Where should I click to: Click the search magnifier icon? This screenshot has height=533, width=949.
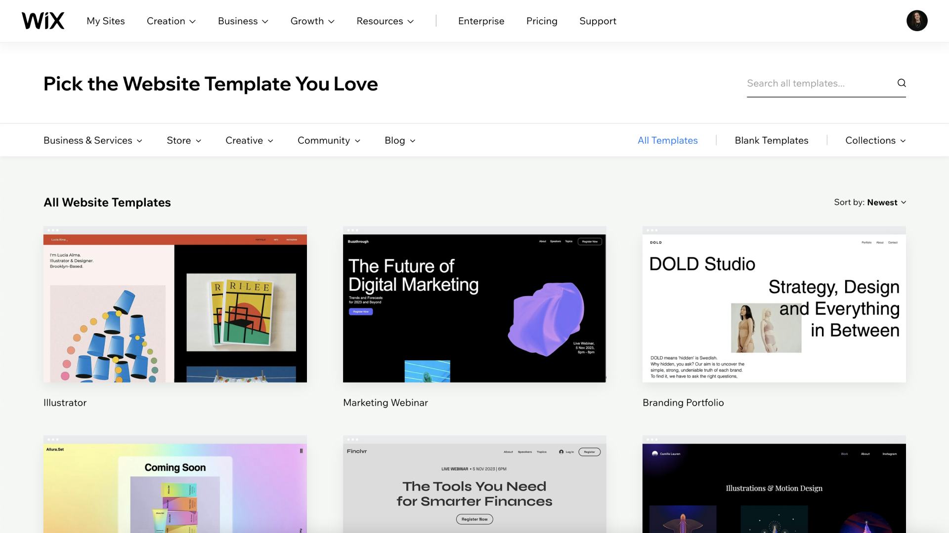coord(902,83)
